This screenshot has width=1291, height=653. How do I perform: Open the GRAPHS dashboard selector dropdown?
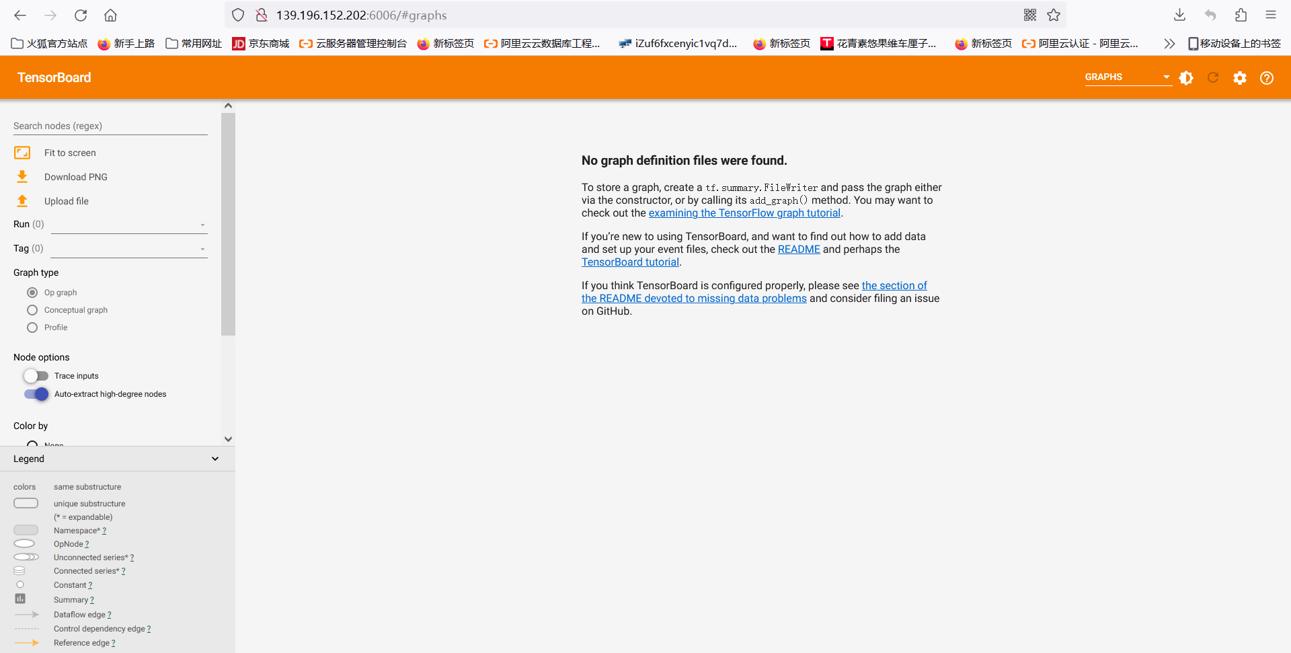coord(1128,77)
